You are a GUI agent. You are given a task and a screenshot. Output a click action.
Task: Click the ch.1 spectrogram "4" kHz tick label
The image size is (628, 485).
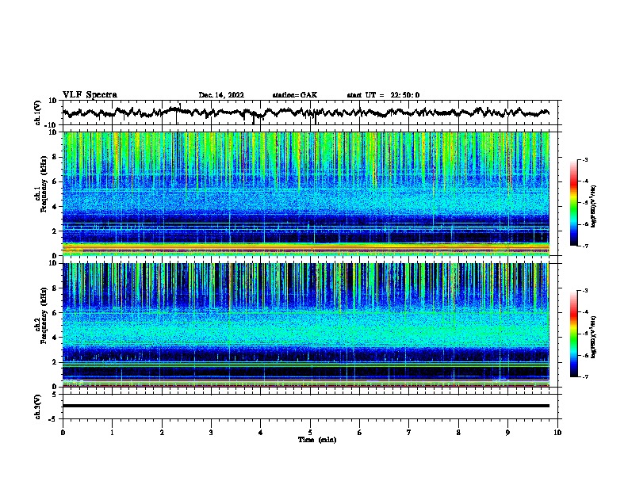tap(55, 207)
